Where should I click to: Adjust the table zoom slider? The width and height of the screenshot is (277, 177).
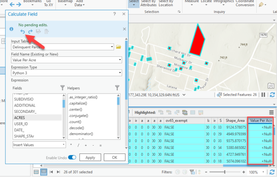pos(225,172)
